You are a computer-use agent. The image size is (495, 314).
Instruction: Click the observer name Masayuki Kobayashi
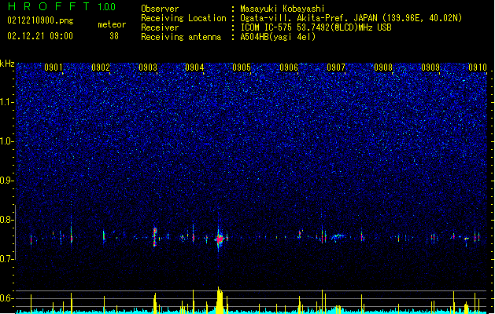click(283, 9)
